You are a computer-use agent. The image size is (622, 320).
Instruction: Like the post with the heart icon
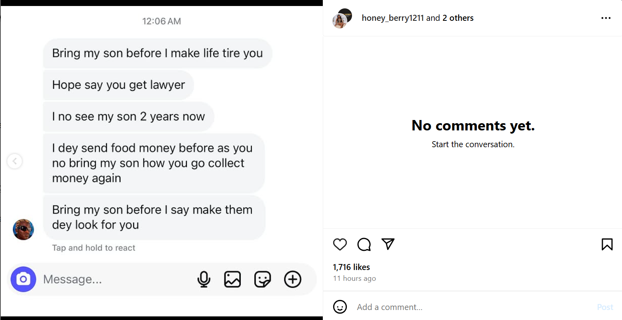340,244
